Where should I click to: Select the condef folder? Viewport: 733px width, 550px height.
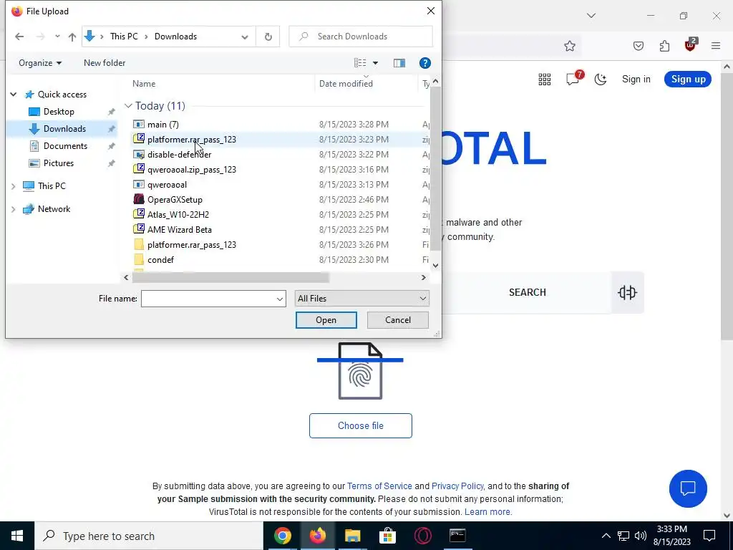point(160,259)
